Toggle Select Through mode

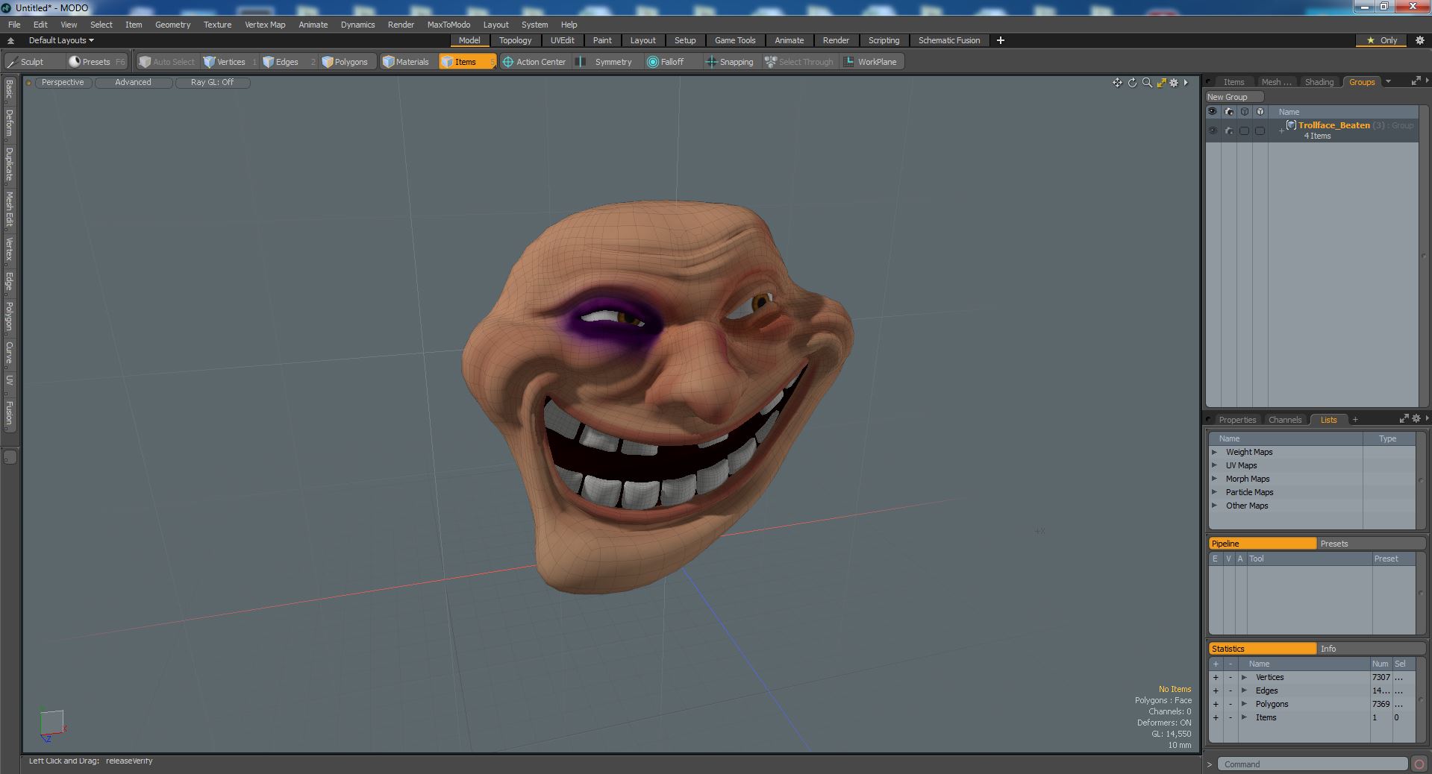tap(800, 62)
